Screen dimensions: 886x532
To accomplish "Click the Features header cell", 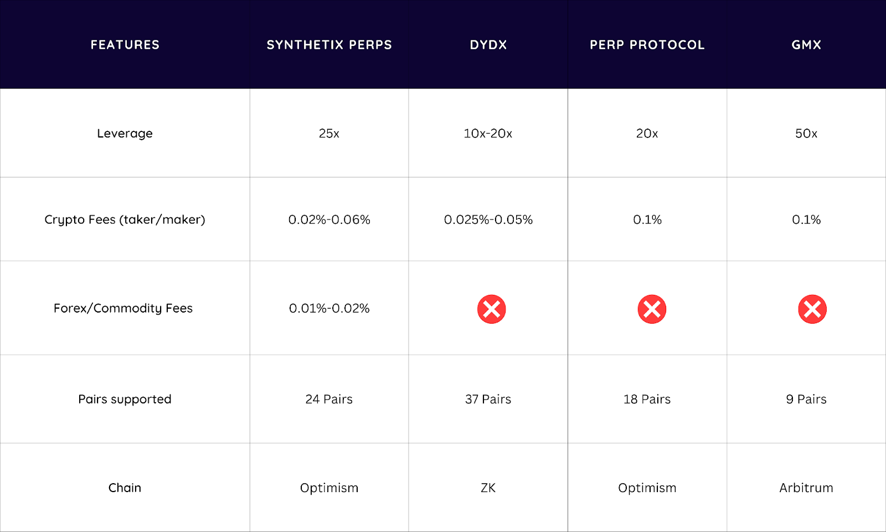I will [125, 45].
